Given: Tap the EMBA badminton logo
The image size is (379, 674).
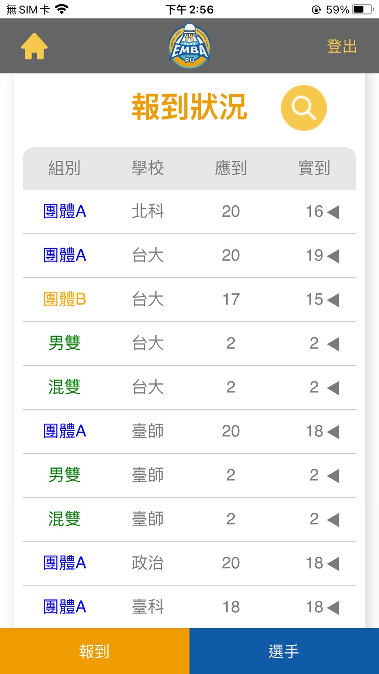Looking at the screenshot, I should (189, 46).
